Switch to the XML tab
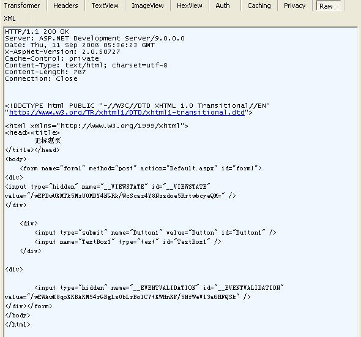Viewport: 361px width, 337px height. [10, 18]
